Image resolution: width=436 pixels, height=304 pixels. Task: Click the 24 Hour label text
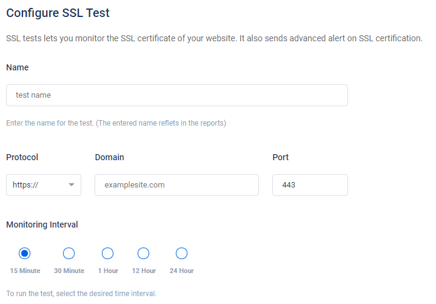181,271
